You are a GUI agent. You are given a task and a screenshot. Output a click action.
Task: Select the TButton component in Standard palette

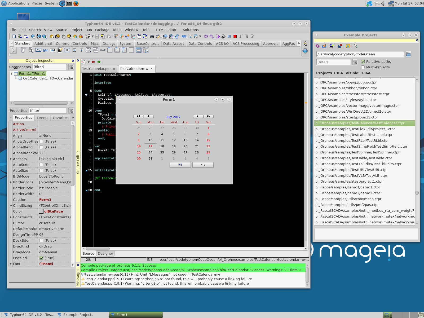click(x=38, y=50)
